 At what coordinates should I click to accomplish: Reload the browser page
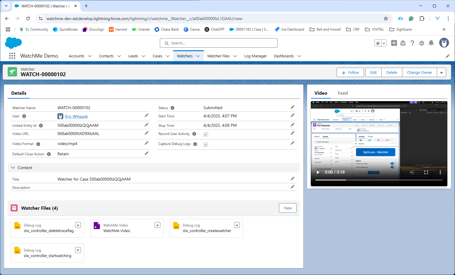[28, 19]
